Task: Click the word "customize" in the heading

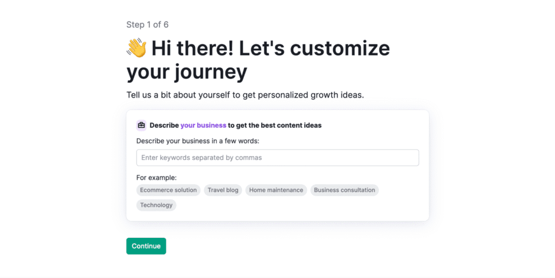Action: [341, 48]
